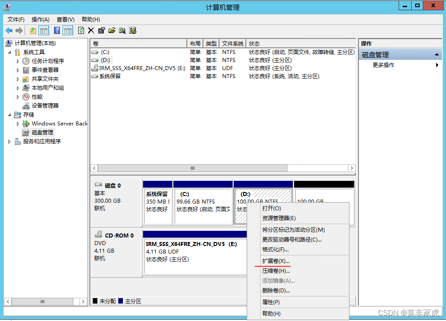Viewport: 446px width, 321px height.
Task: Open the 帮助(H) menu
Action: click(91, 19)
